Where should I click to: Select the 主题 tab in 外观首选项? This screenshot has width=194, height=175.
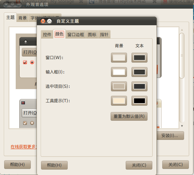tap(10, 17)
